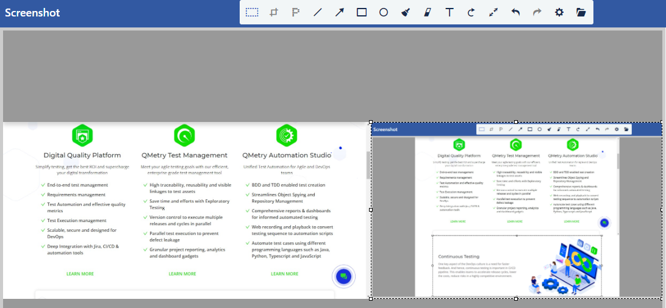Undo the last edit
This screenshot has height=308, width=666.
click(x=515, y=12)
